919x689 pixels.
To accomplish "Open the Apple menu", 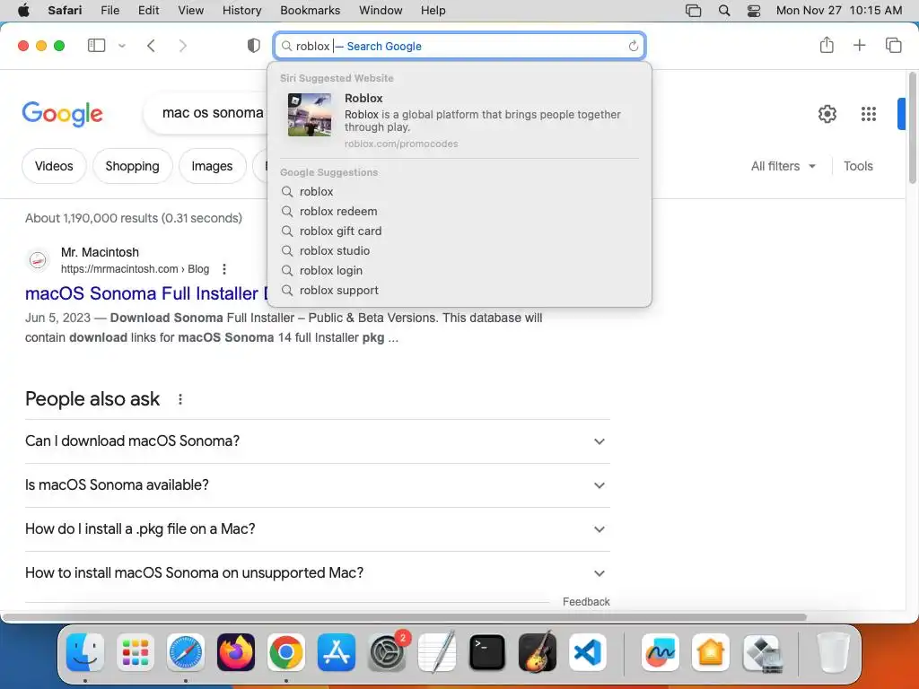I will click(x=23, y=11).
